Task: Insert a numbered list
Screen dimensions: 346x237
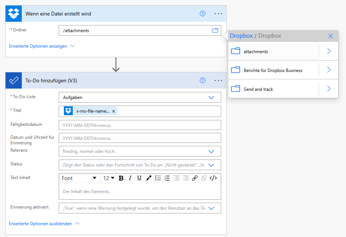Action: (167, 178)
